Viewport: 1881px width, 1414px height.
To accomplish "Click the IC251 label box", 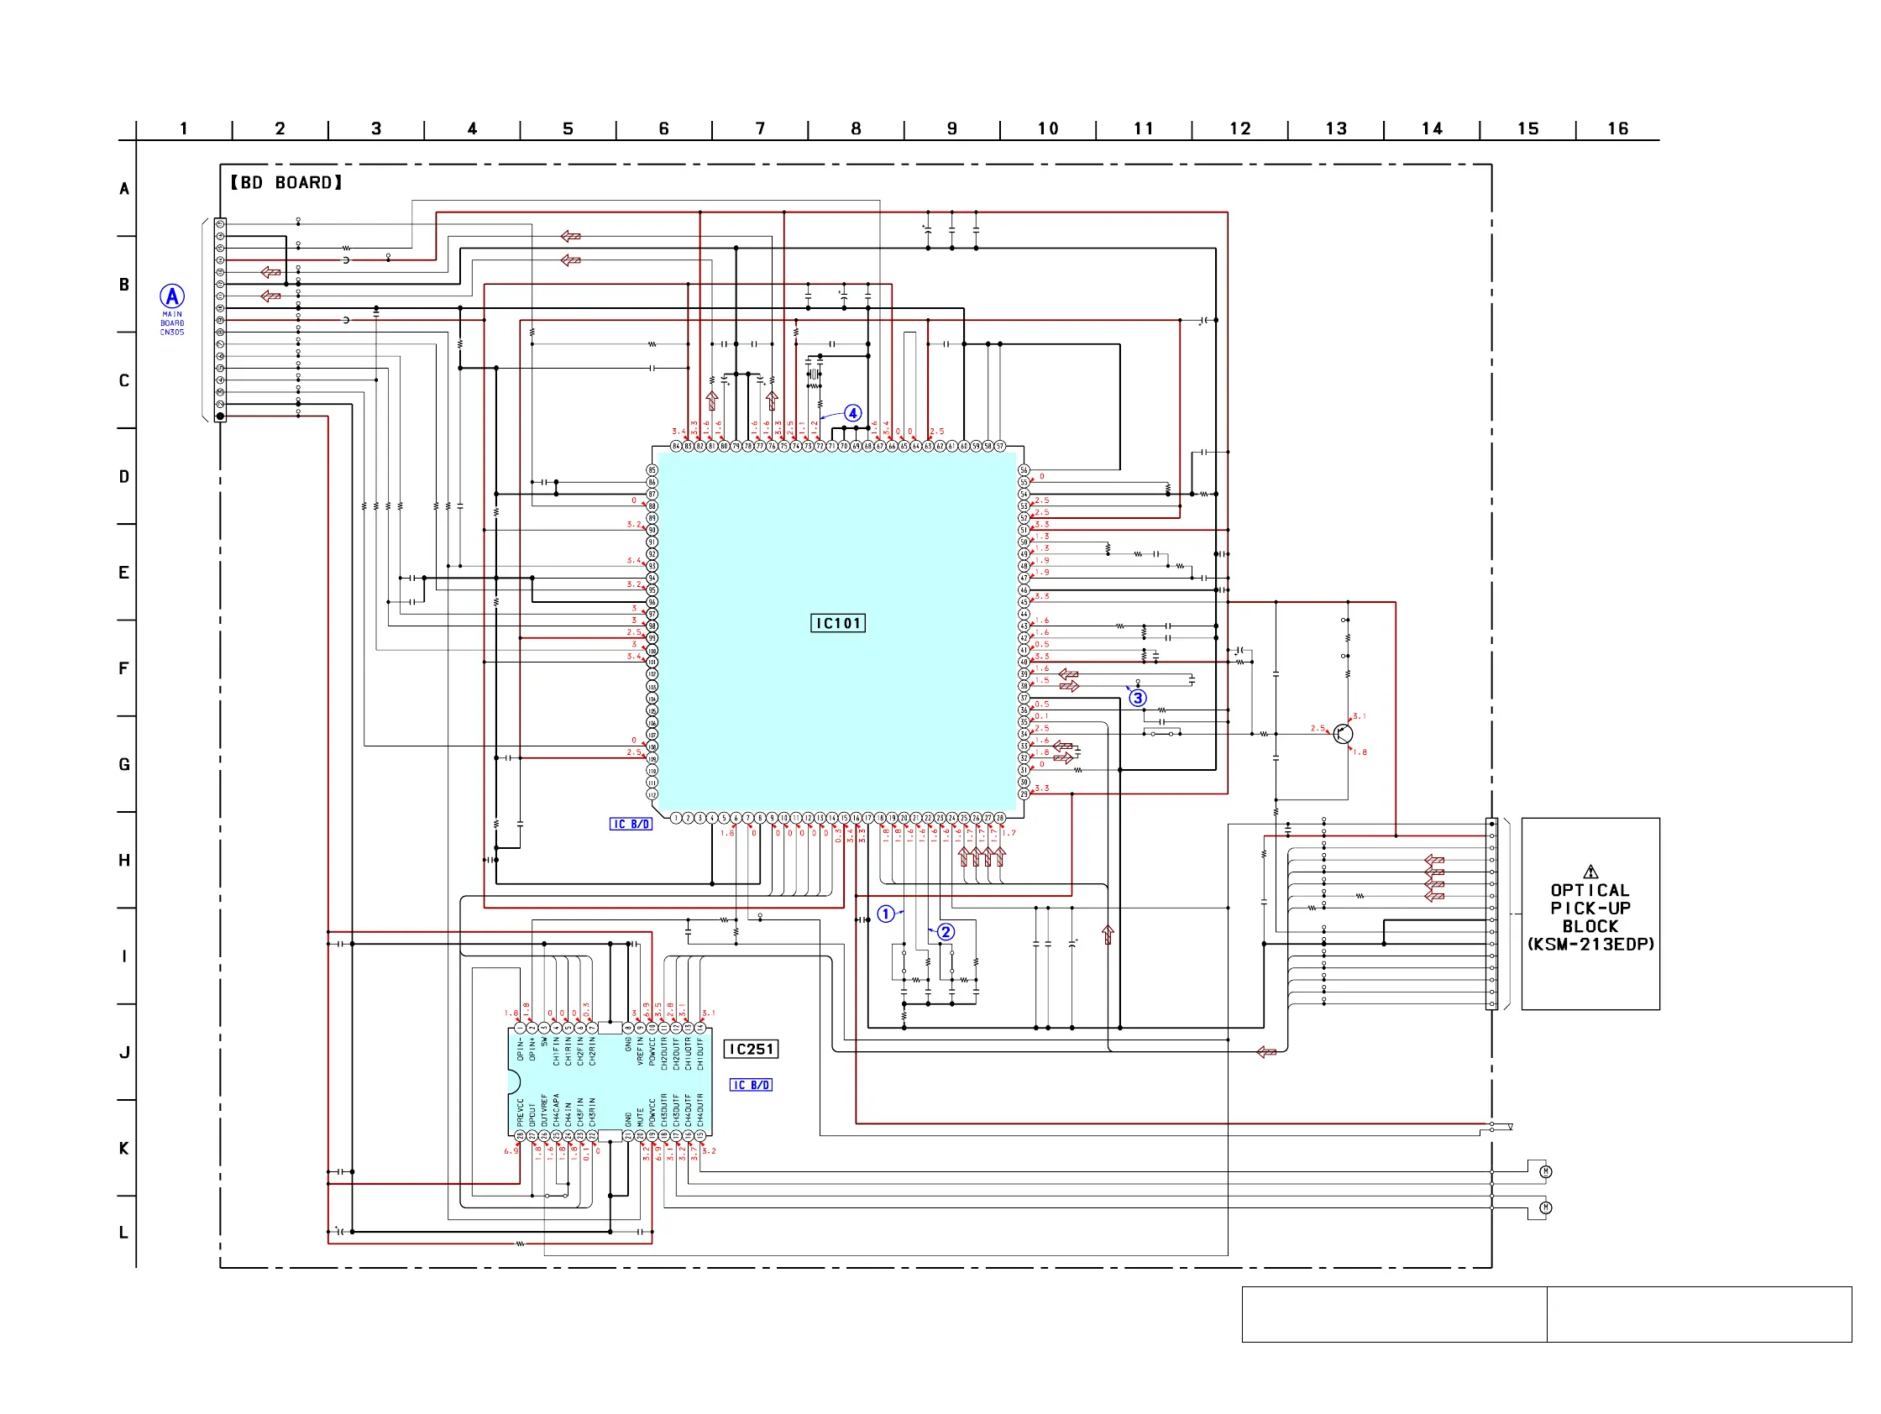I will tap(751, 1050).
